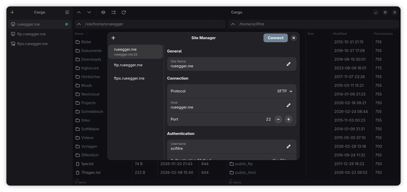Image resolution: width=407 pixels, height=192 pixels.
Task: Add a new site in Site Manager
Action: click(x=113, y=38)
